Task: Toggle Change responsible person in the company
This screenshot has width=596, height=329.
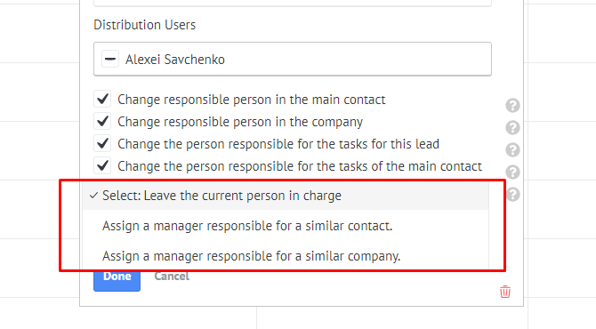Action: (x=102, y=122)
